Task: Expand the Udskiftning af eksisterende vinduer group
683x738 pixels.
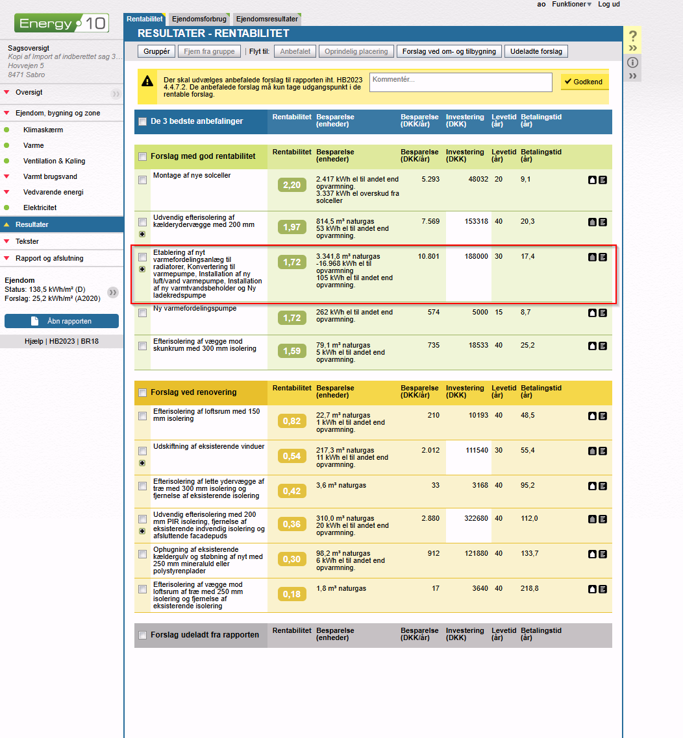Action: tap(142, 463)
